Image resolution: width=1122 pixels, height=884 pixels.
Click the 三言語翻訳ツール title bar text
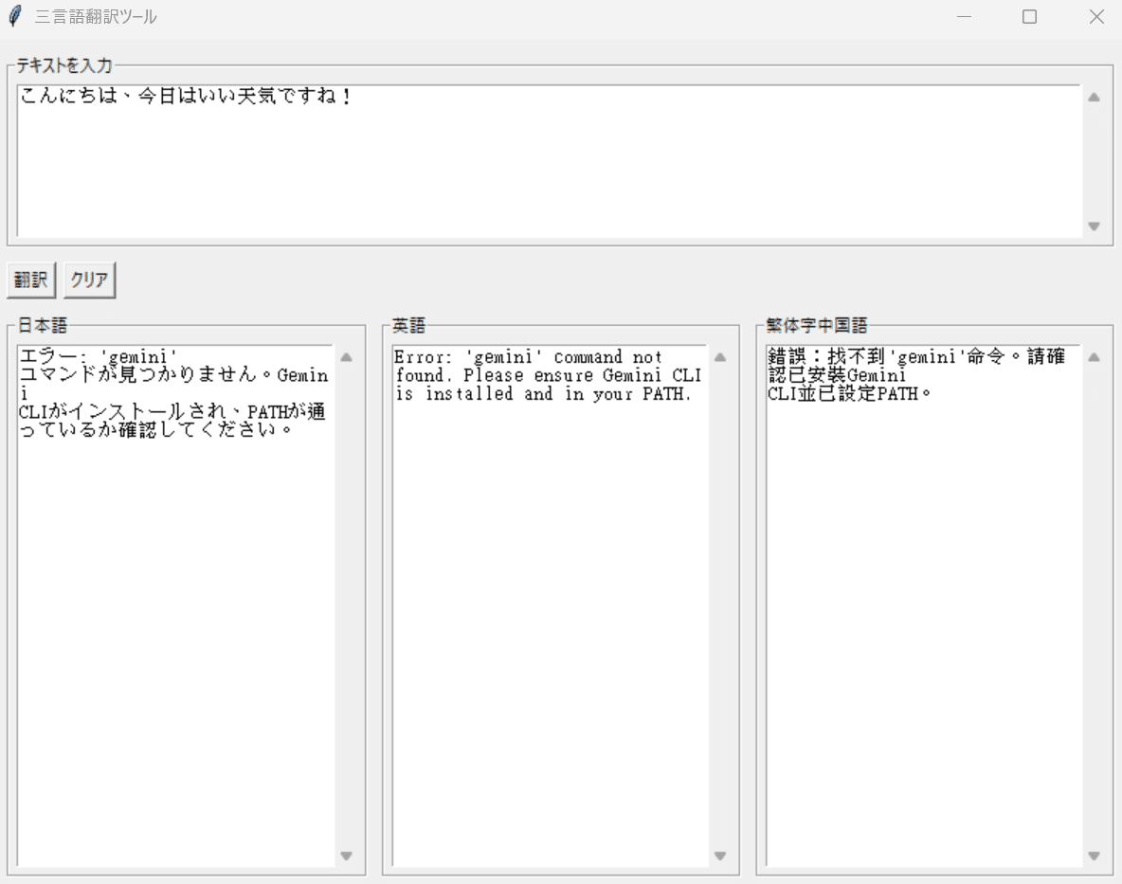95,16
